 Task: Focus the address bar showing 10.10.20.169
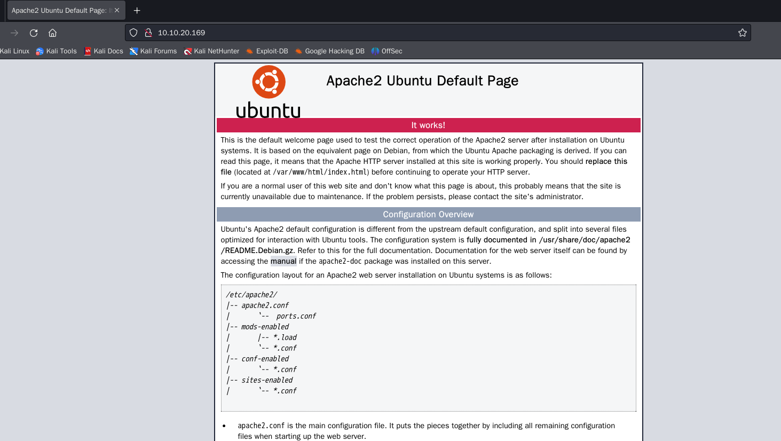pos(438,33)
